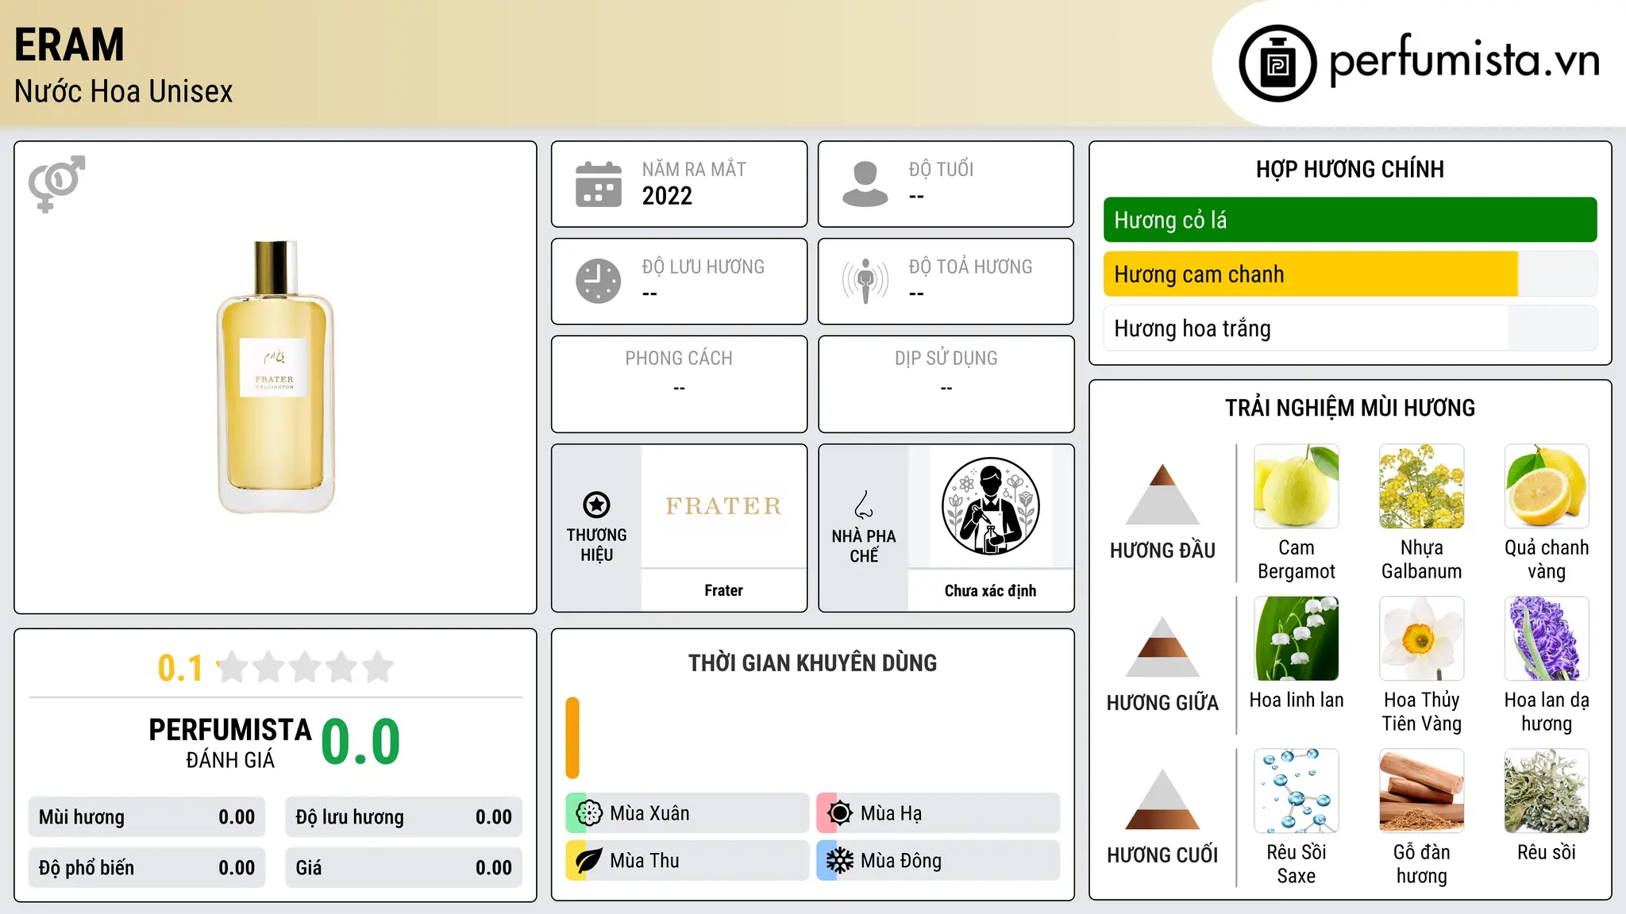1626x914 pixels.
Task: Open the Nhựa Galbanum note image
Action: click(1422, 486)
